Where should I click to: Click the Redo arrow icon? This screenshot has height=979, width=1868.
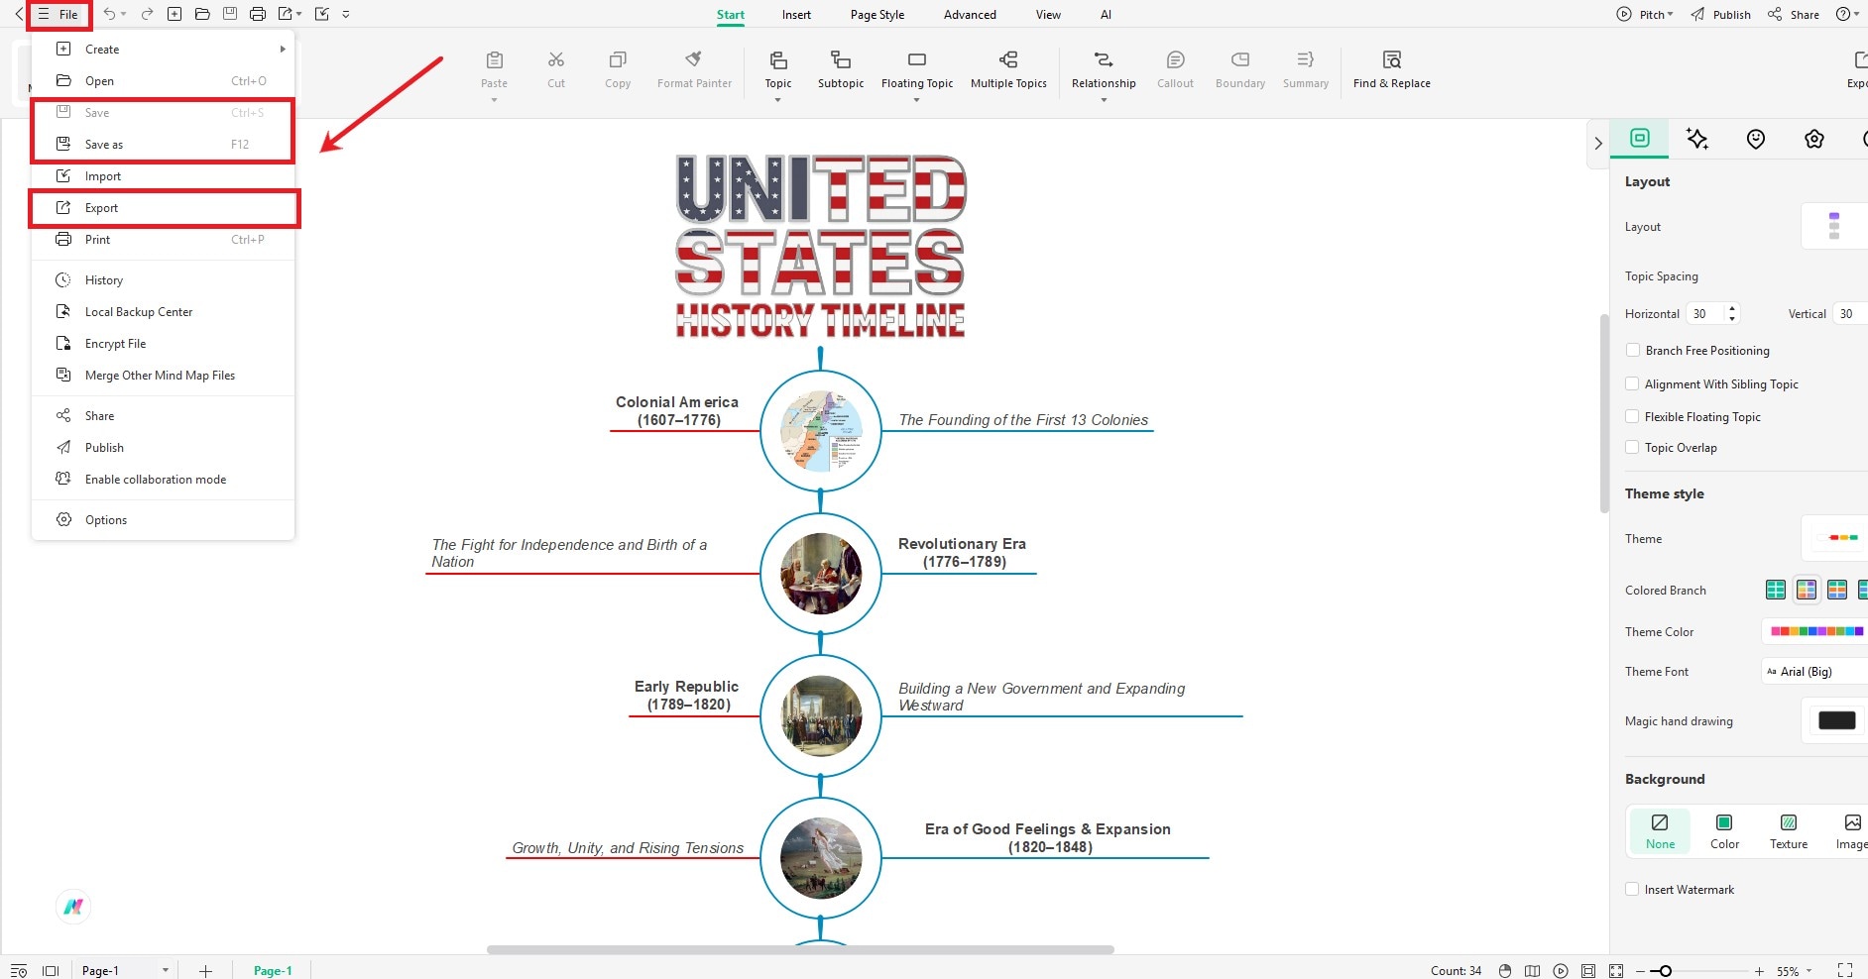pyautogui.click(x=147, y=14)
